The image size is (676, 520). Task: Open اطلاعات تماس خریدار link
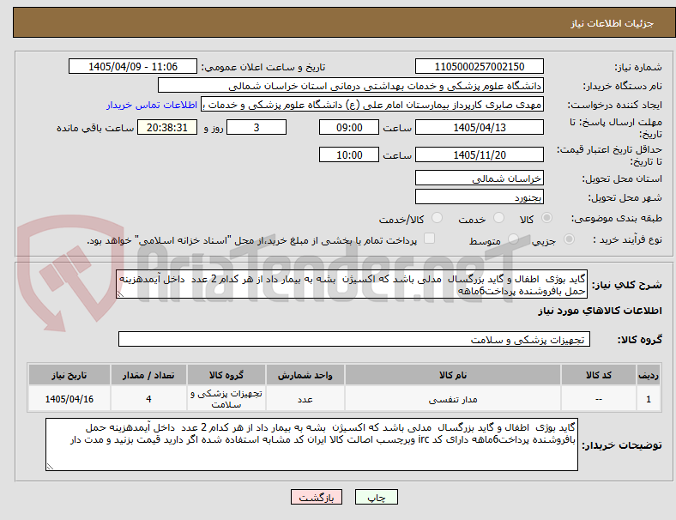[x=152, y=105]
